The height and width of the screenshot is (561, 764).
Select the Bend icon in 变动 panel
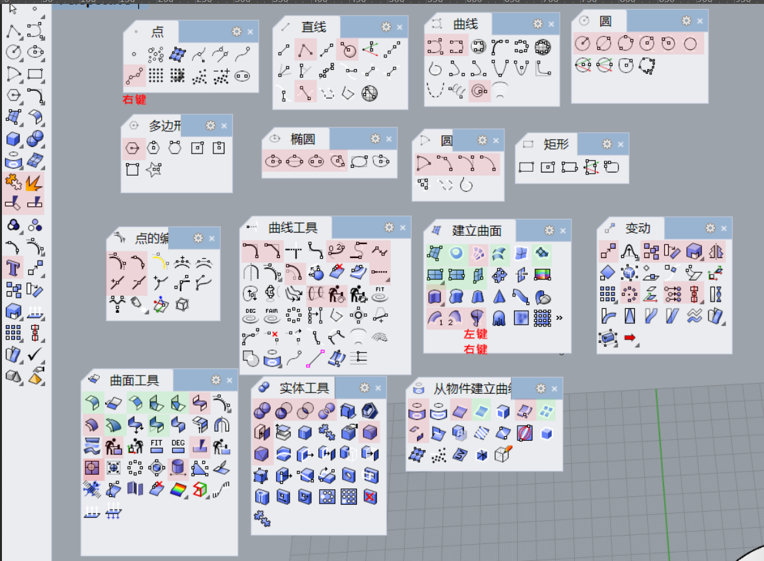pos(607,315)
